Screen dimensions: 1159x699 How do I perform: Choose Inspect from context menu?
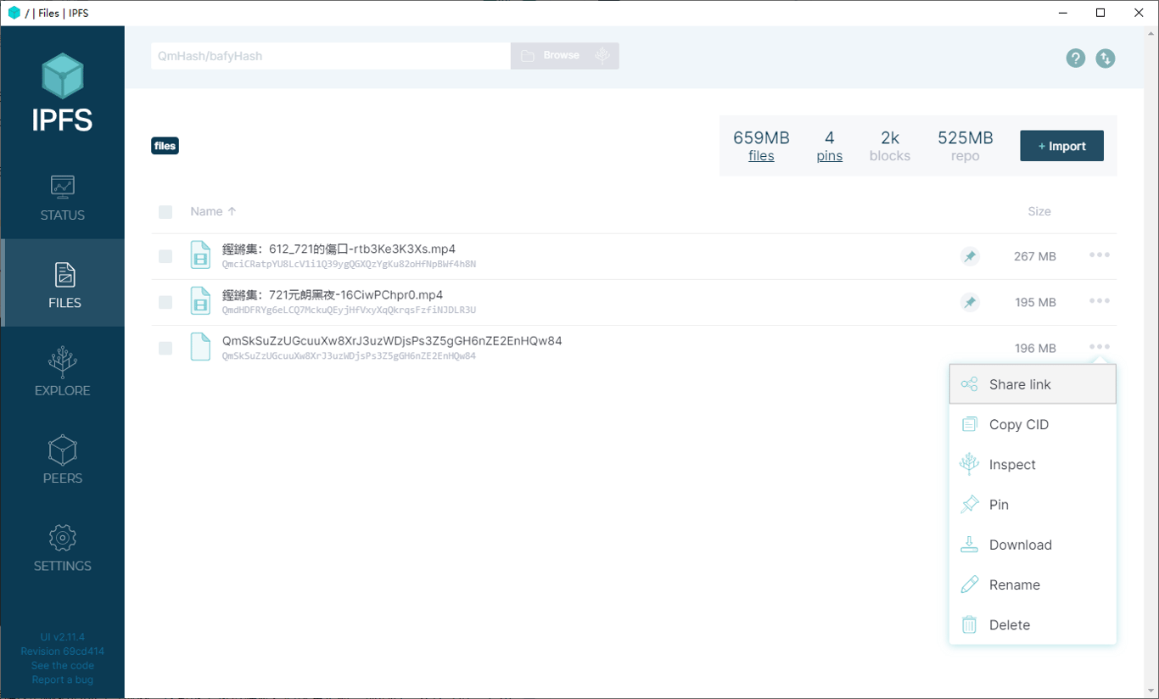(x=1033, y=464)
